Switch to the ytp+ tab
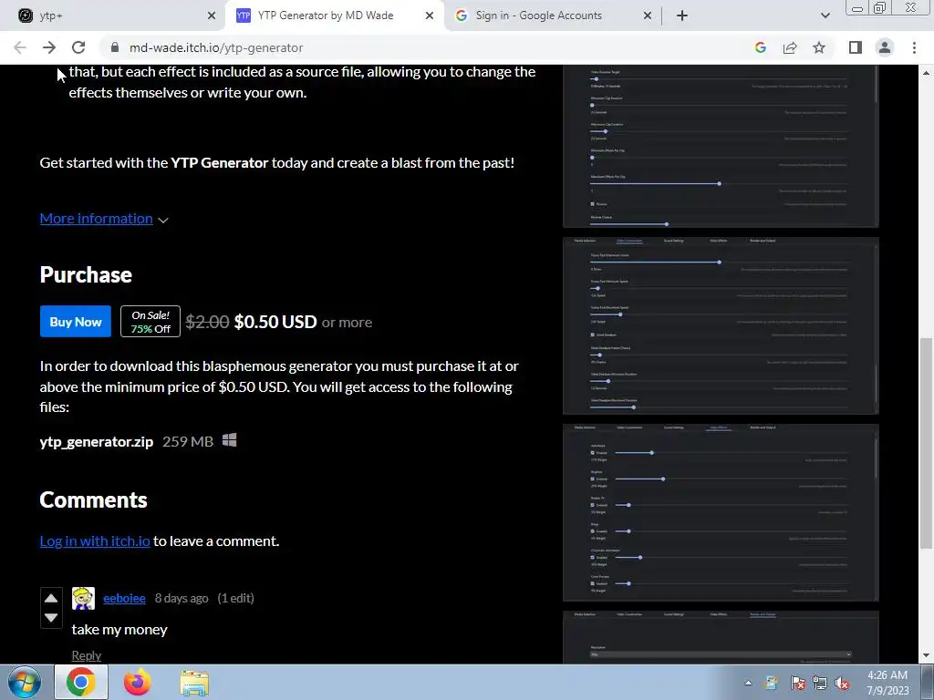The width and height of the screenshot is (934, 700). tap(112, 16)
